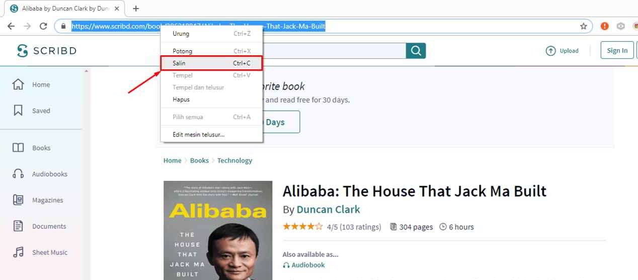Select Salin from the context menu

(211, 63)
